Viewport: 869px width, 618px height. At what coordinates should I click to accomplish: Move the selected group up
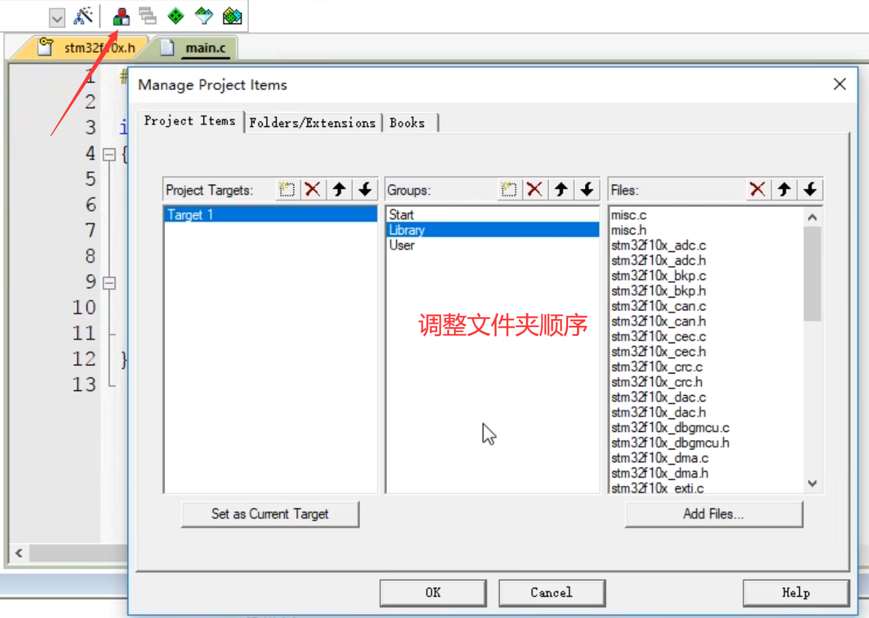(x=561, y=190)
